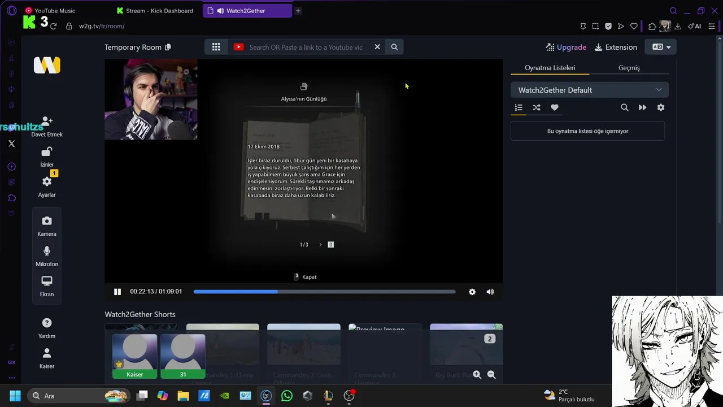
Task: Open the playlist favorites heart
Action: click(x=555, y=107)
